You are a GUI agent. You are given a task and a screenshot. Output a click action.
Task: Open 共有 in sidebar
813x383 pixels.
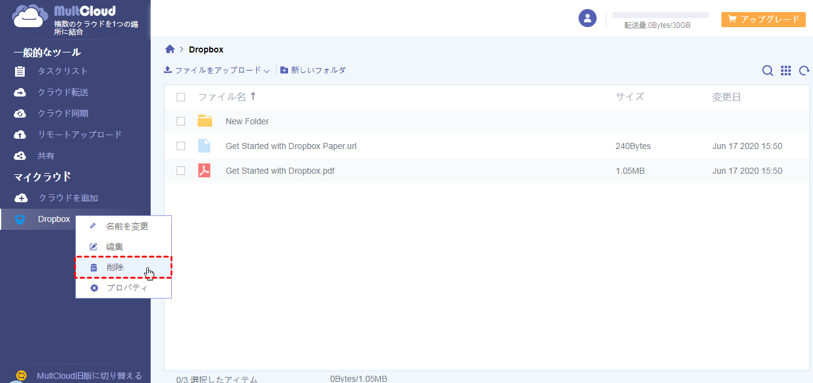point(46,156)
